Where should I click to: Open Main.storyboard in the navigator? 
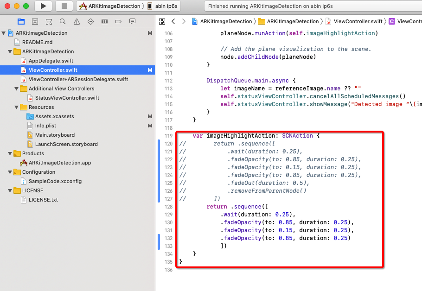coord(54,135)
